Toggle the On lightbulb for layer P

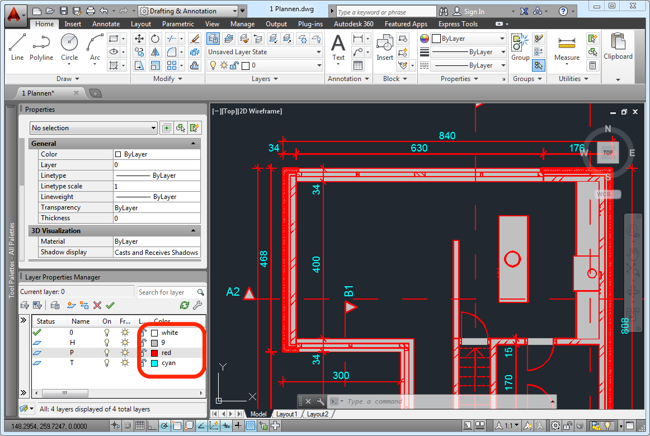click(x=106, y=352)
